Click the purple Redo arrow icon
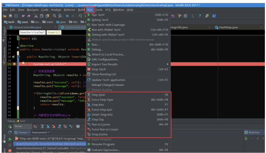Image resolution: width=266 pixels, height=153 pixels. pyautogui.click(x=29, y=16)
